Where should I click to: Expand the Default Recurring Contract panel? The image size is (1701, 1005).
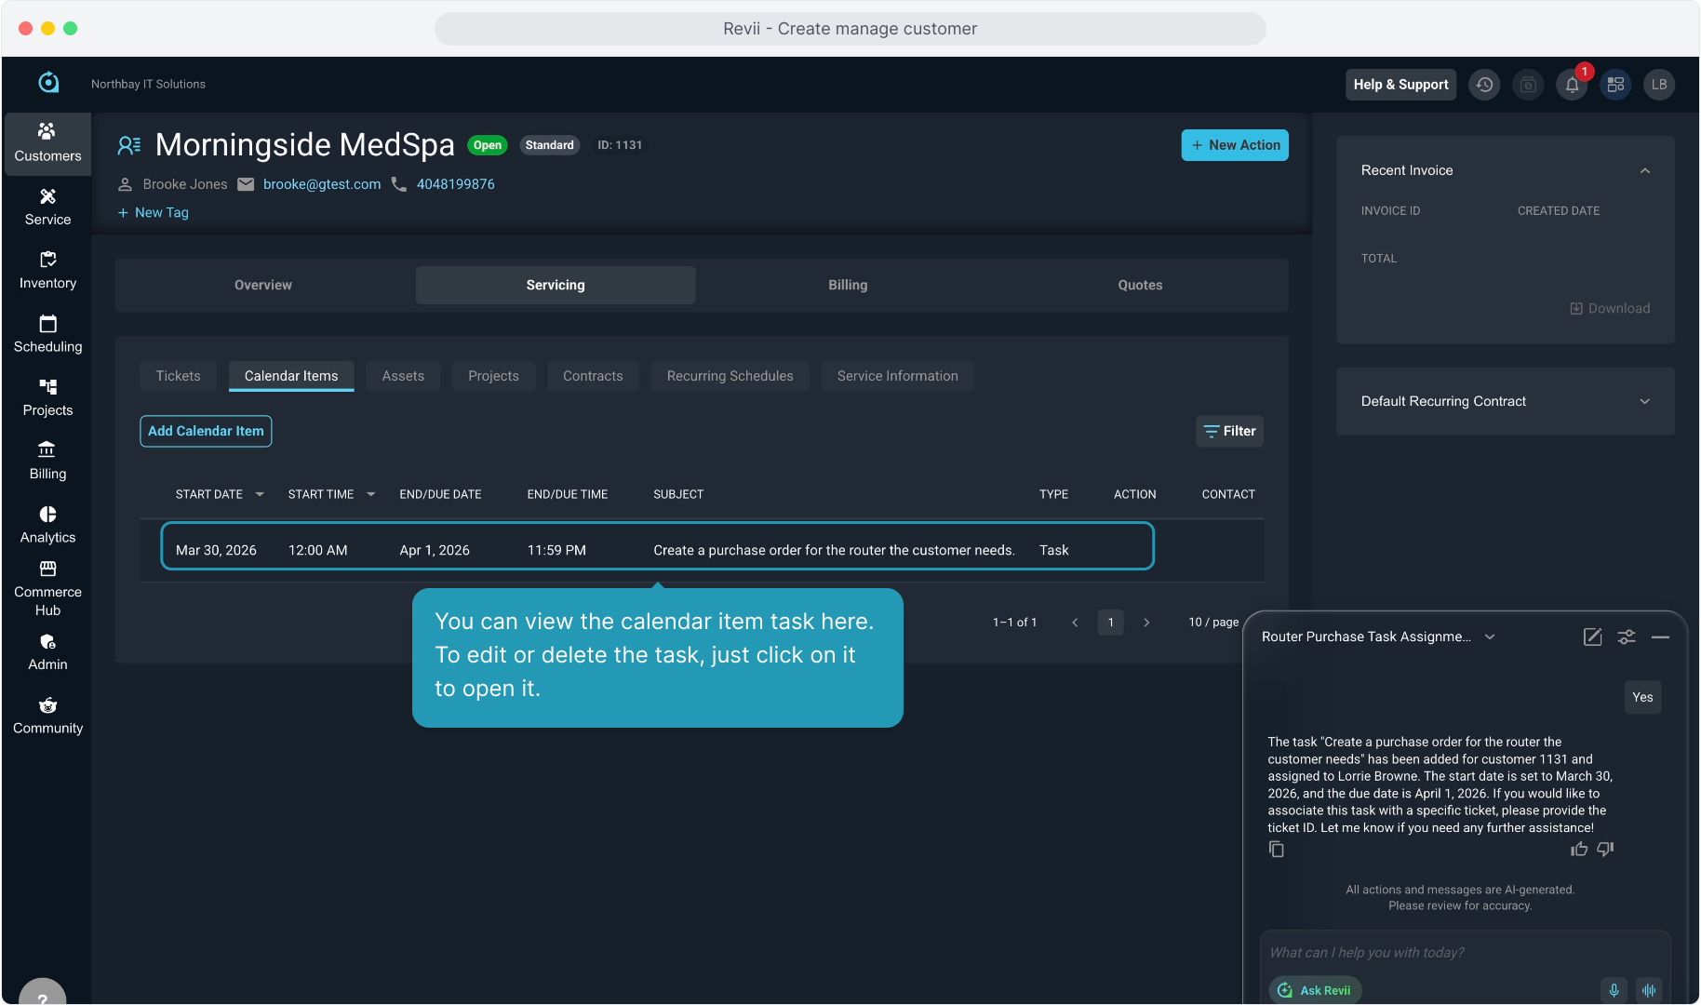(1644, 401)
